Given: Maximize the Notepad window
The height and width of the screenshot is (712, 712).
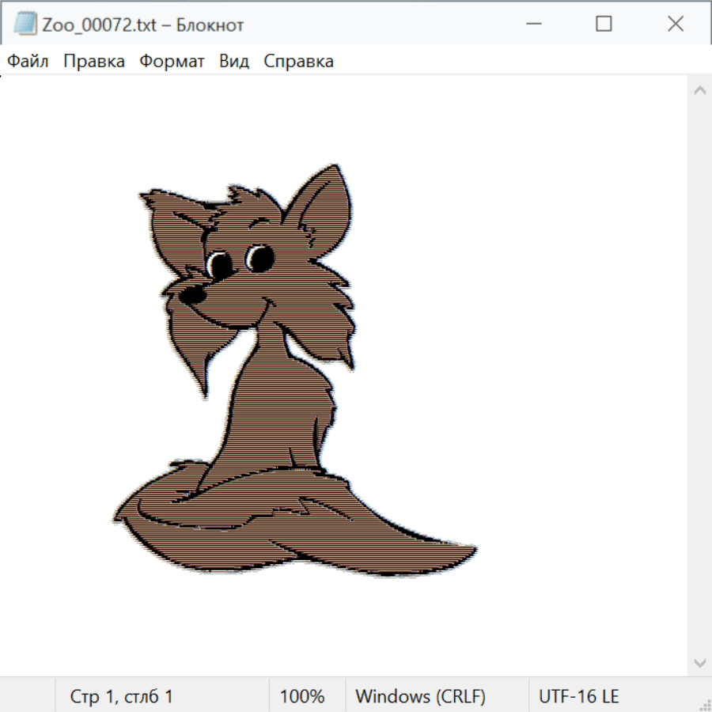Looking at the screenshot, I should pyautogui.click(x=604, y=25).
